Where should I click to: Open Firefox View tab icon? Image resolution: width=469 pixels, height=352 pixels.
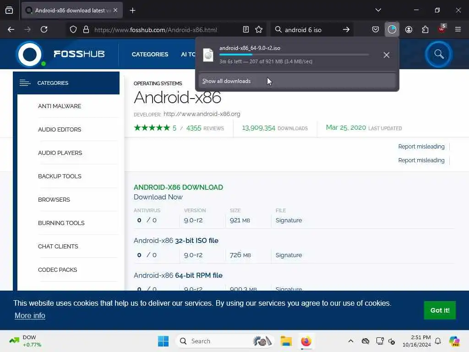tap(9, 11)
